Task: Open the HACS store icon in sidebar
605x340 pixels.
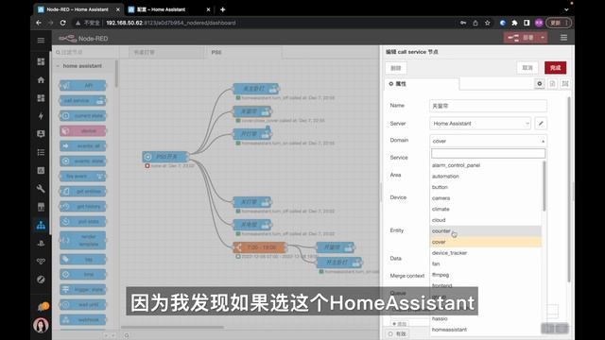Action: (41, 207)
